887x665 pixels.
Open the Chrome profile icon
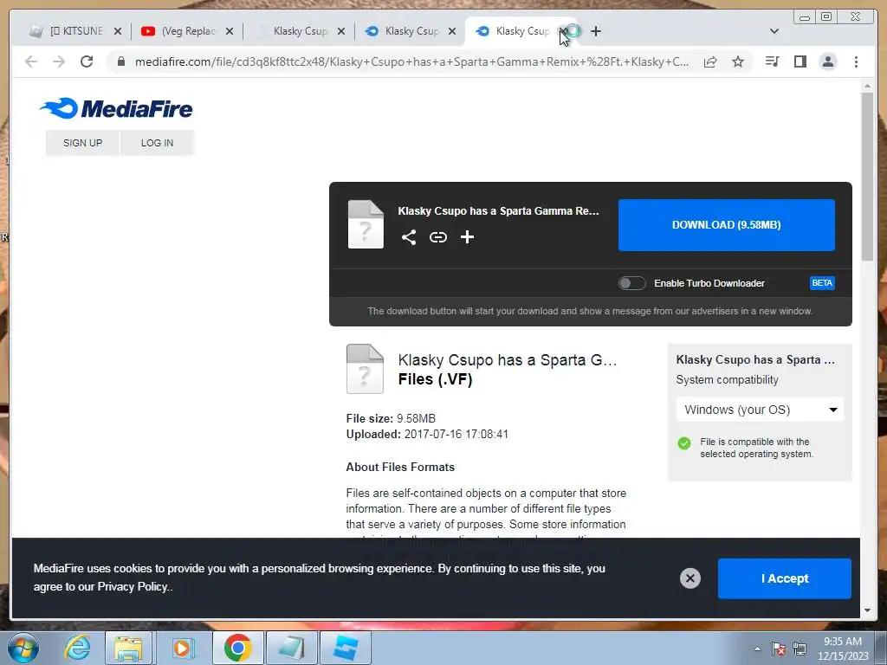[x=828, y=61]
